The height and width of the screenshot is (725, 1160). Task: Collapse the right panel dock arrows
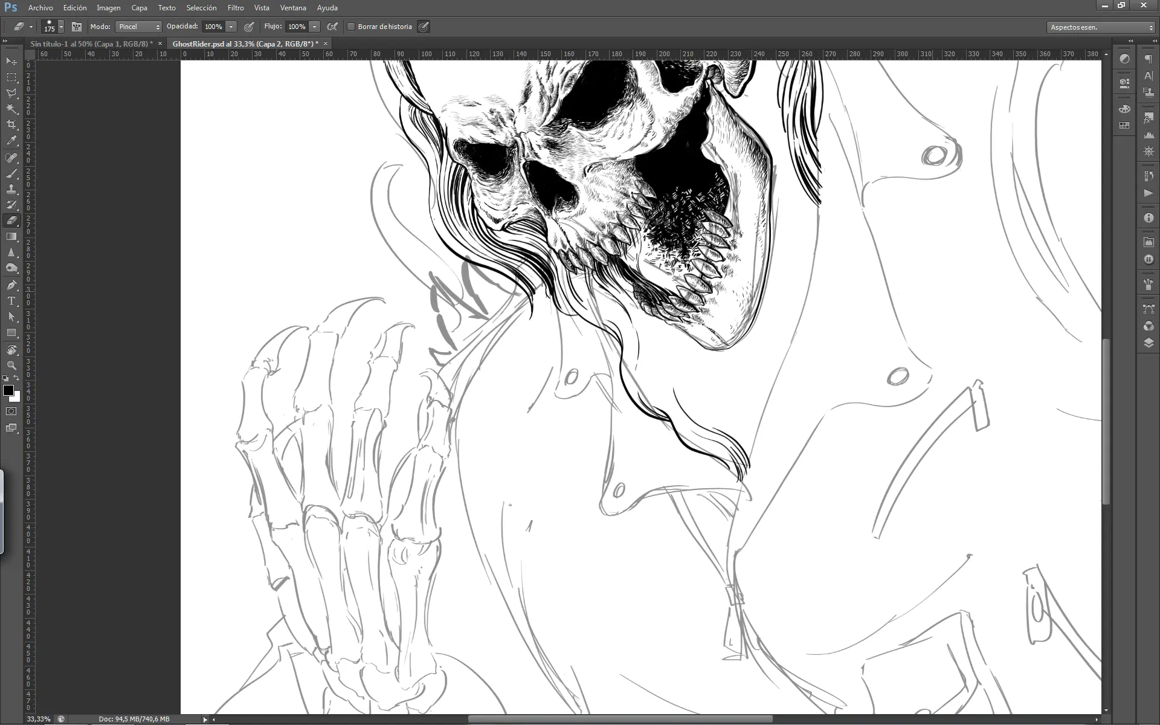point(1155,41)
